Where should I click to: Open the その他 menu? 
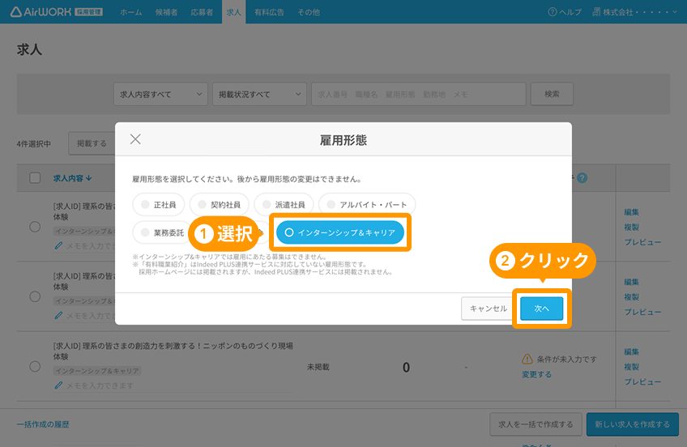coord(309,12)
